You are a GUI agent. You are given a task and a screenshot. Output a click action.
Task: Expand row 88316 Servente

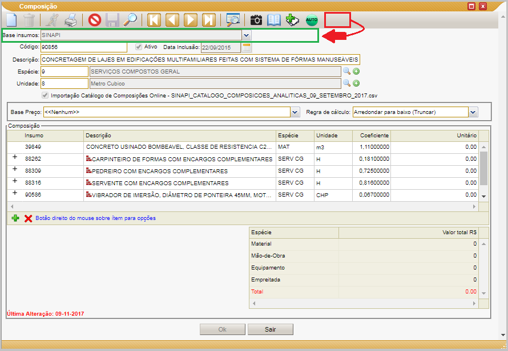15,181
